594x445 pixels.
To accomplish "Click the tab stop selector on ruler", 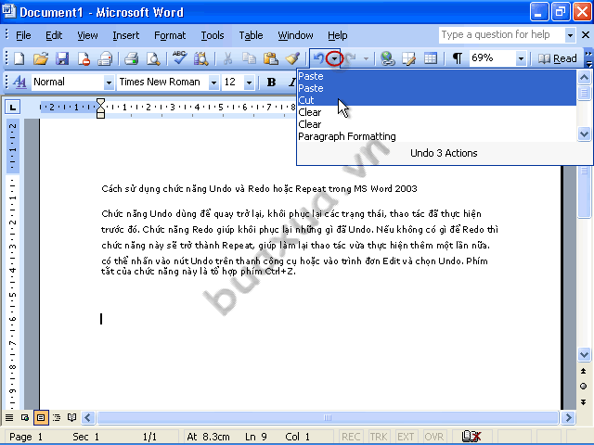I will click(12, 108).
